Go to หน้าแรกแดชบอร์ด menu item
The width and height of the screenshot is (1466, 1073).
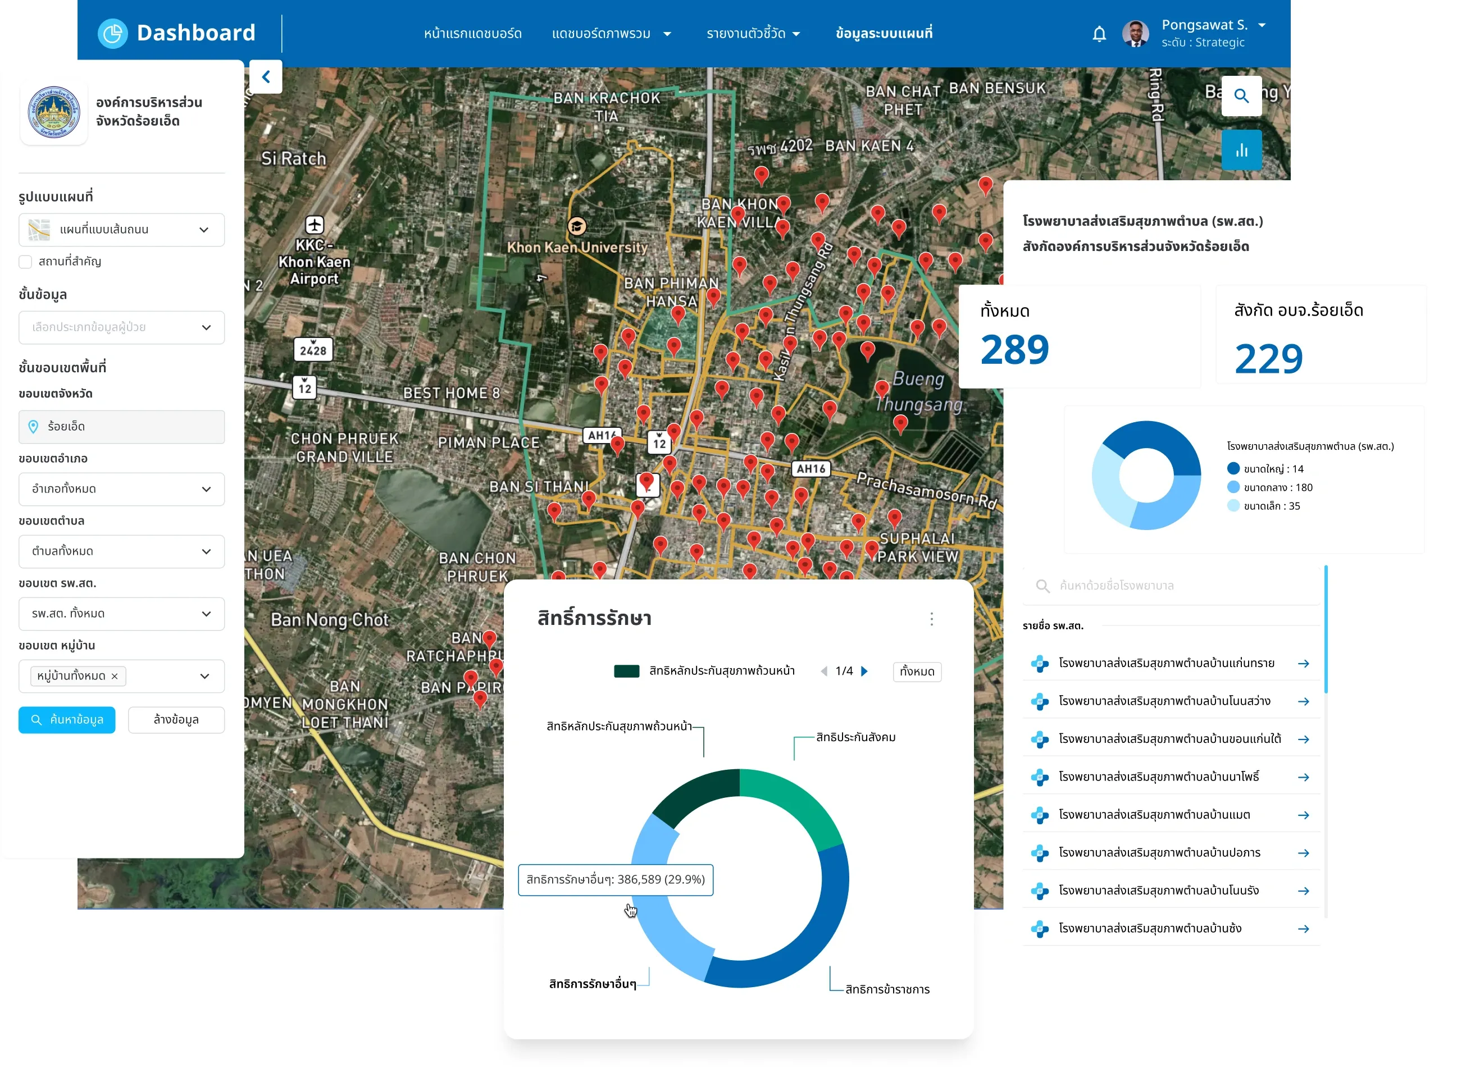coord(472,34)
